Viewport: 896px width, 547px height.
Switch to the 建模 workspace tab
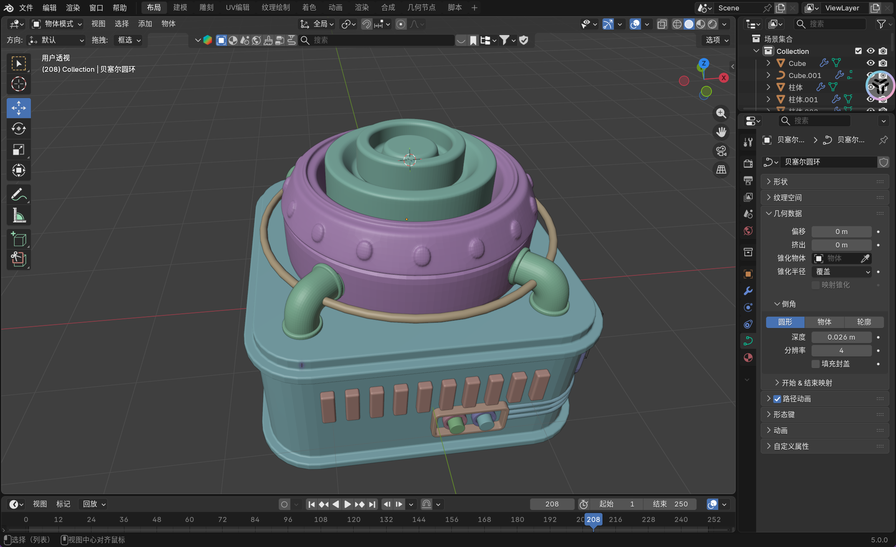(180, 8)
